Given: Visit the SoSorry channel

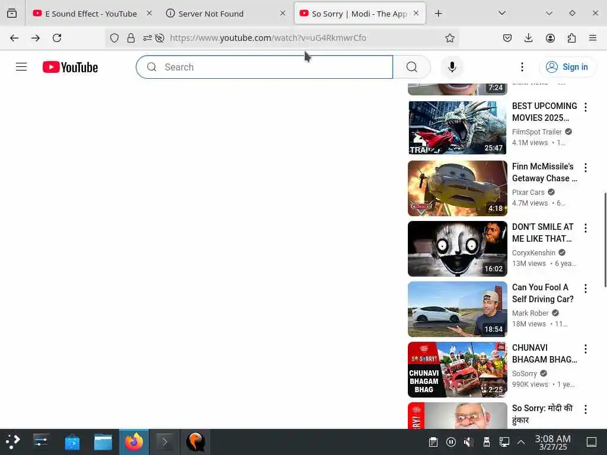Looking at the screenshot, I should tap(525, 373).
